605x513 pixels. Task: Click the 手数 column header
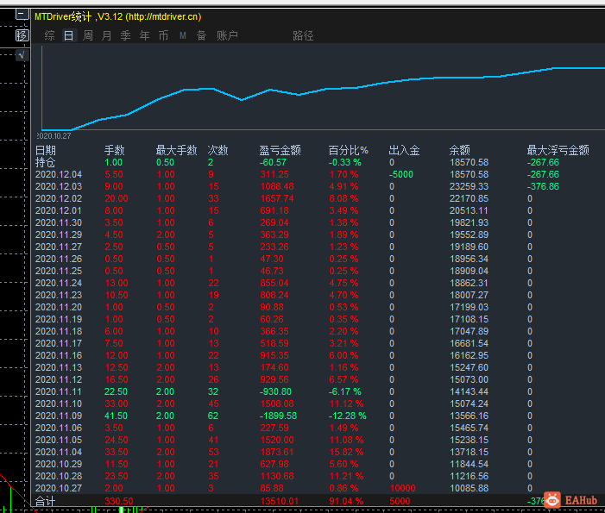[114, 150]
